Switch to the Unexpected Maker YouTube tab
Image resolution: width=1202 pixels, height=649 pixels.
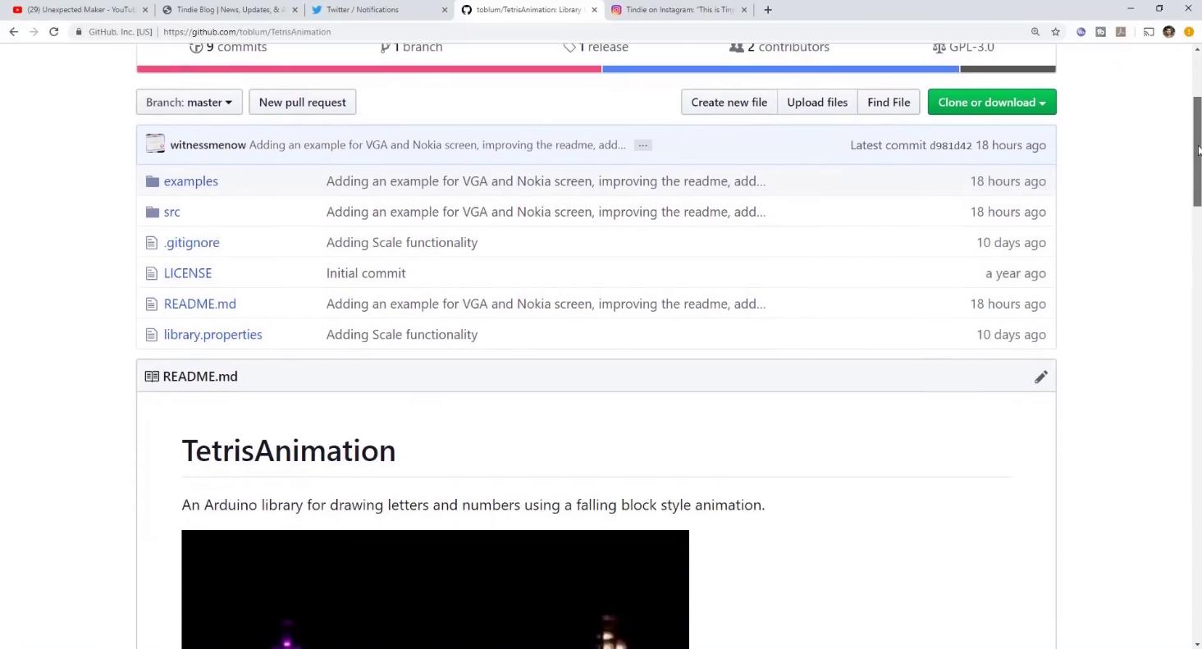tap(79, 10)
